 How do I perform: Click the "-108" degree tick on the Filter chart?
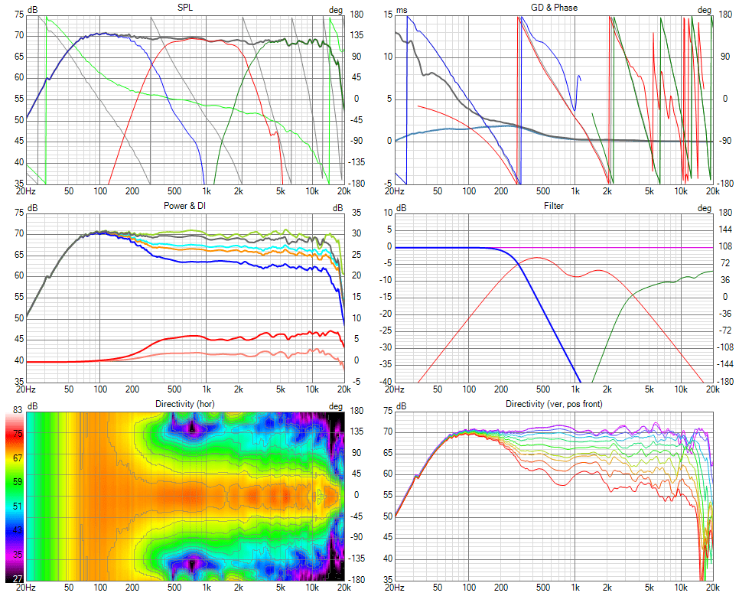coord(726,347)
